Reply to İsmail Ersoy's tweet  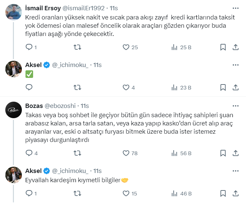pos(29,47)
